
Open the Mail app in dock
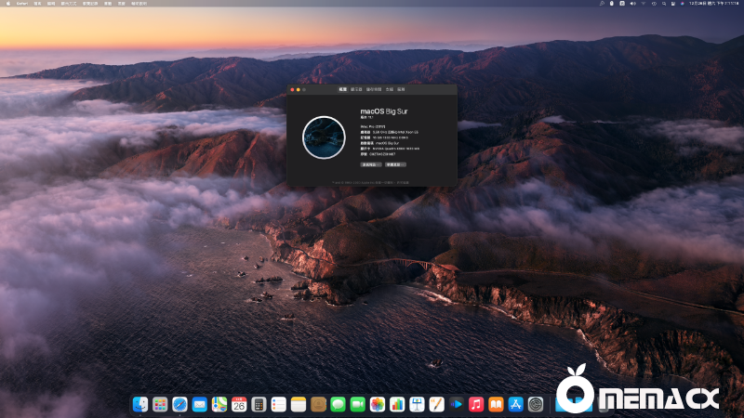(x=199, y=404)
